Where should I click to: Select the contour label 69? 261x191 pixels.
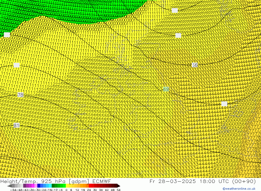point(166,89)
